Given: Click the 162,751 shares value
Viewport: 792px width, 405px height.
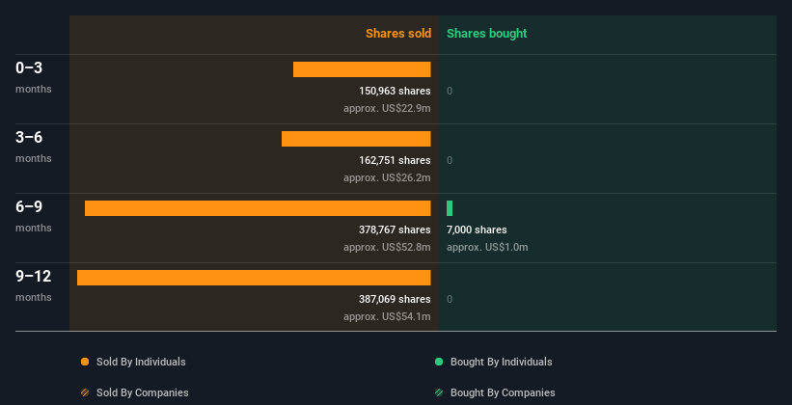Looking at the screenshot, I should click(x=395, y=161).
